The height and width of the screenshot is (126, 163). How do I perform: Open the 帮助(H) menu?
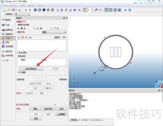coord(41,6)
